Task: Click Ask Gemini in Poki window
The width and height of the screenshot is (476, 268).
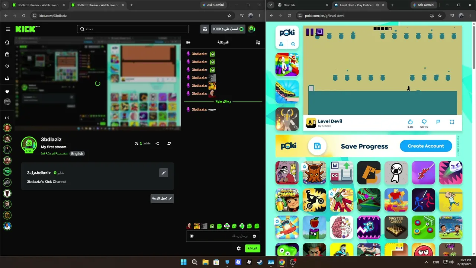Action: tap(423, 5)
